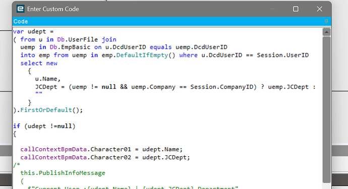The width and height of the screenshot is (348, 189).
Task: Close the Enter Custom Code window
Action: 320,9
